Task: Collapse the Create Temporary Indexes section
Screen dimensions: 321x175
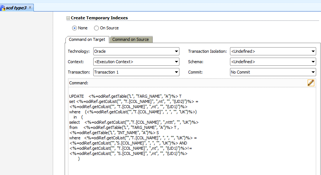Action: pyautogui.click(x=68, y=18)
